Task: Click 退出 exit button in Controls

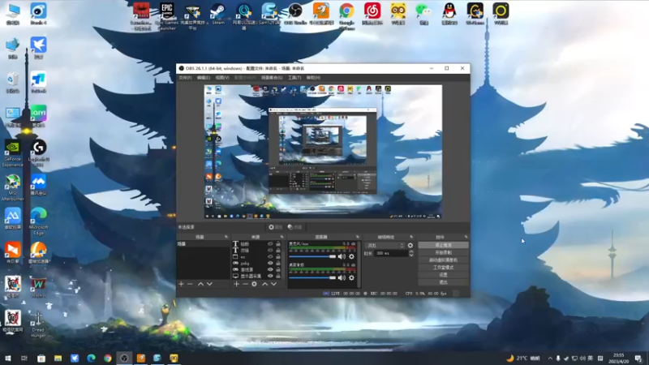Action: tap(443, 282)
